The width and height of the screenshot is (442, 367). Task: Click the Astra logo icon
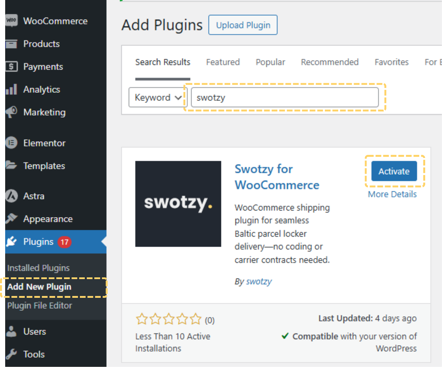pos(11,196)
